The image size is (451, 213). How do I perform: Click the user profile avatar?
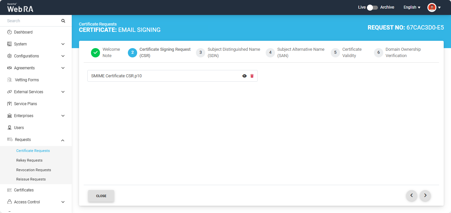click(432, 7)
